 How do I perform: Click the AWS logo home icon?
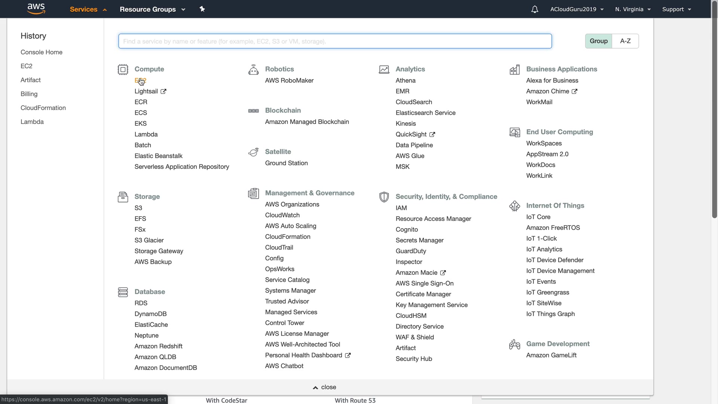pos(36,9)
